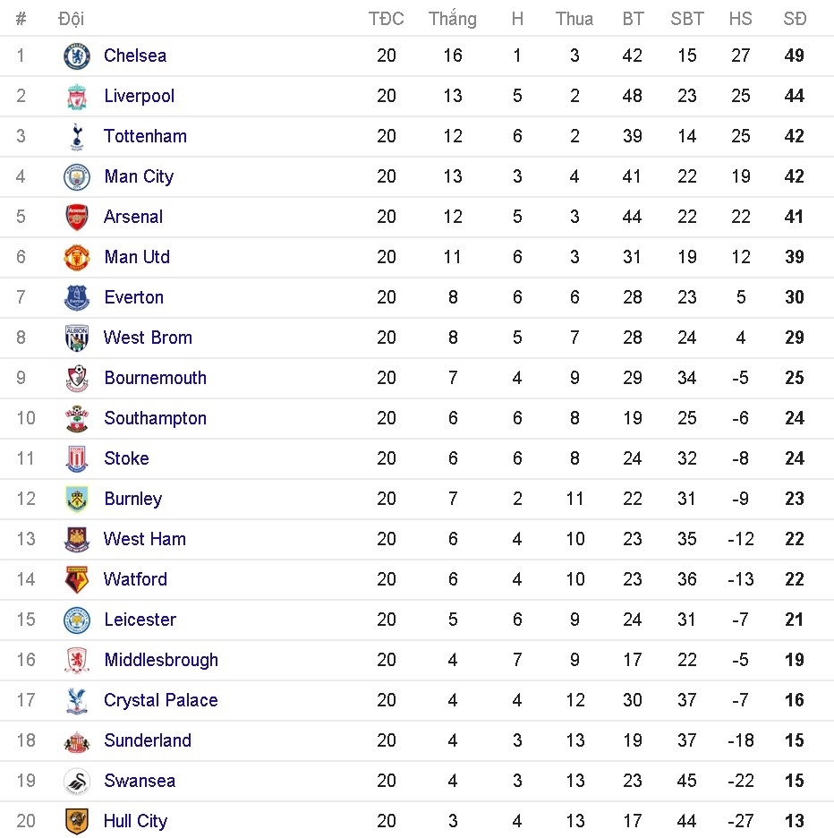Open the Southampton team page link

156,418
